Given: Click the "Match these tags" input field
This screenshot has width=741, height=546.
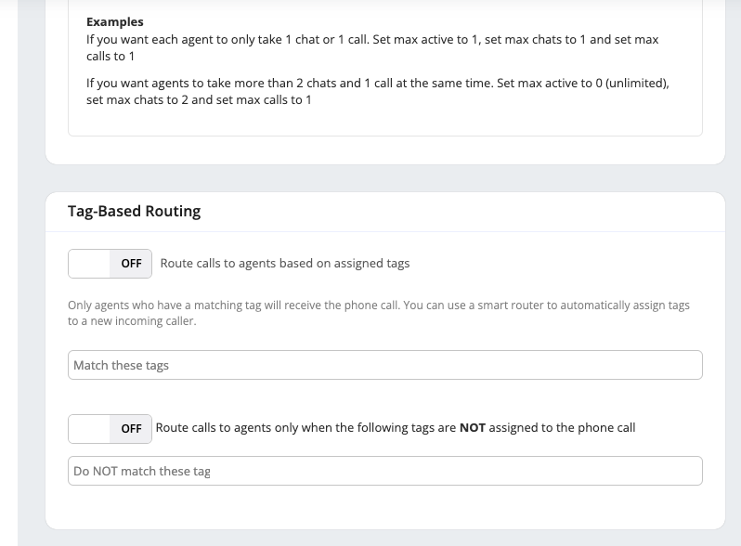Looking at the screenshot, I should (x=384, y=365).
